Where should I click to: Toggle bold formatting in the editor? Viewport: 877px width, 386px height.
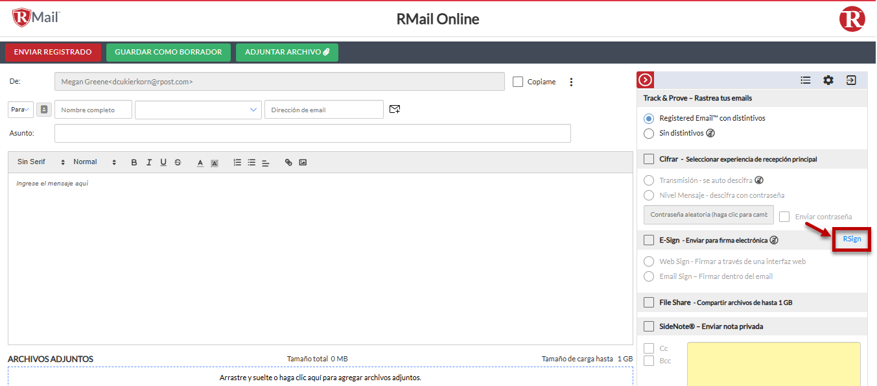click(134, 162)
